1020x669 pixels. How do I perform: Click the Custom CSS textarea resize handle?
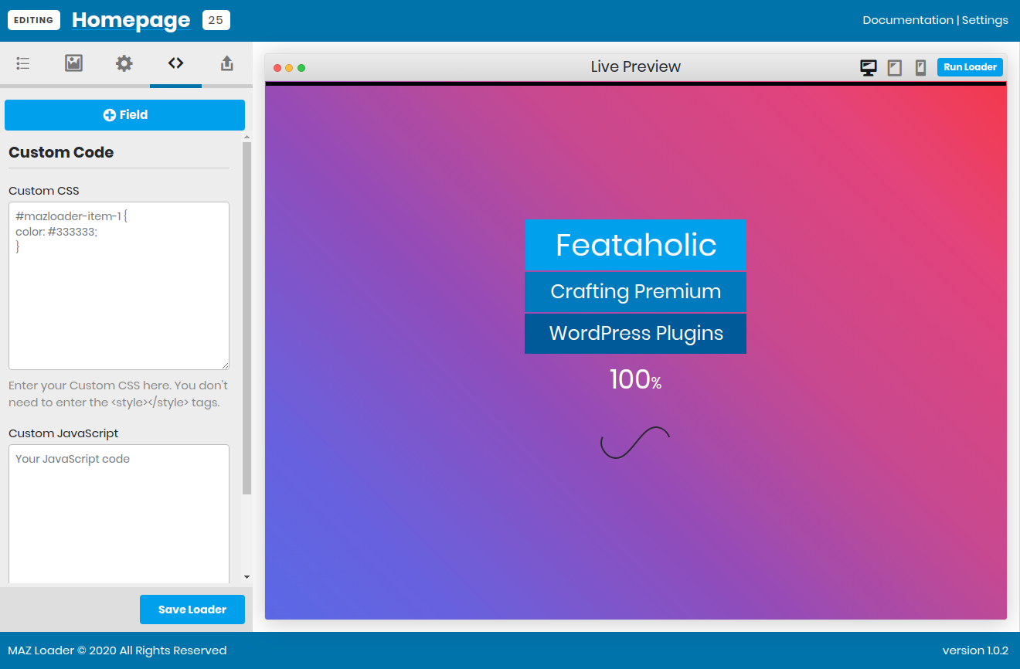tap(225, 365)
